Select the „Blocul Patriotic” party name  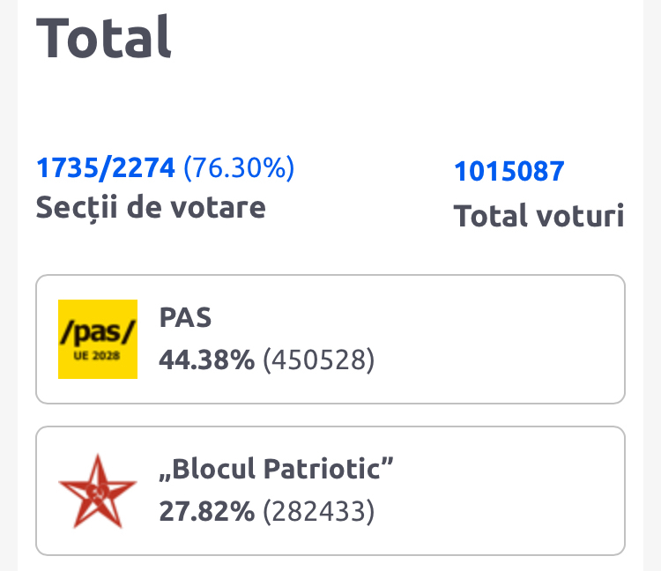pos(275,470)
